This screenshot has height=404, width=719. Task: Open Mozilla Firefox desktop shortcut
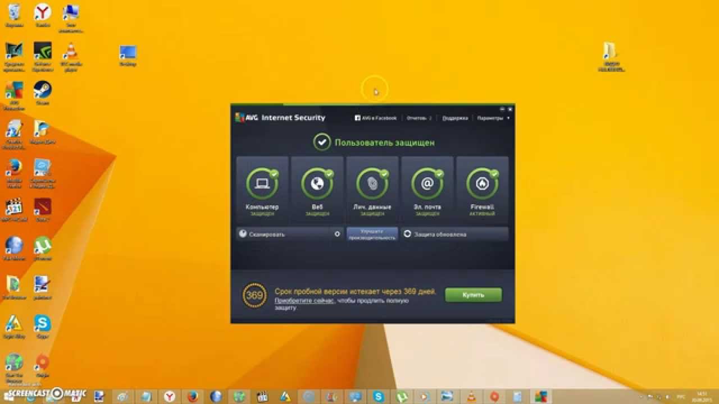click(14, 173)
